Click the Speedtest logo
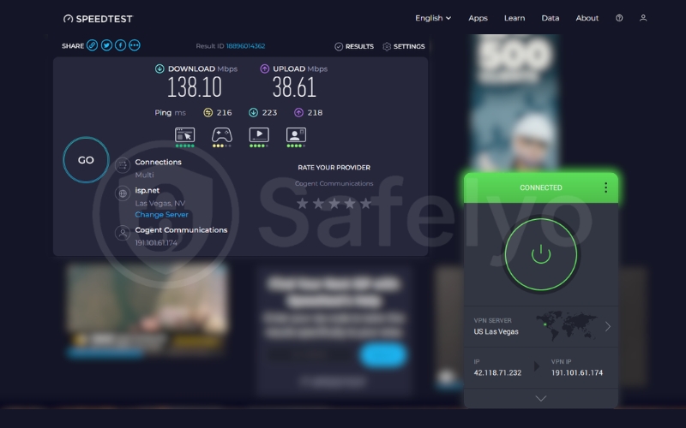Viewport: 686px width, 428px height. (98, 19)
